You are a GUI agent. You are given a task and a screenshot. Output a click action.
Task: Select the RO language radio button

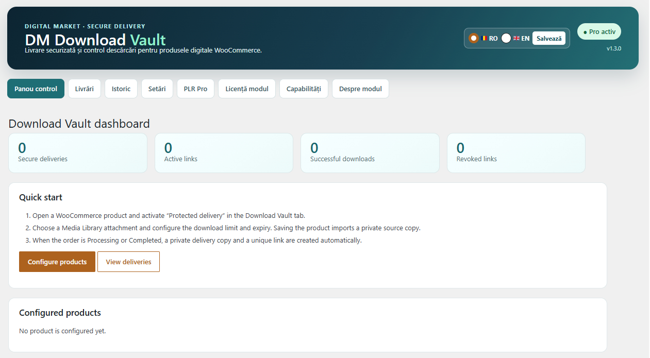coord(474,38)
